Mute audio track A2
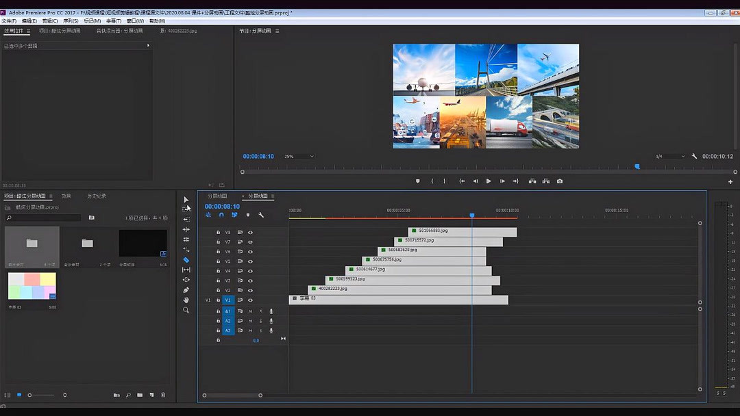This screenshot has width=740, height=416. [250, 321]
